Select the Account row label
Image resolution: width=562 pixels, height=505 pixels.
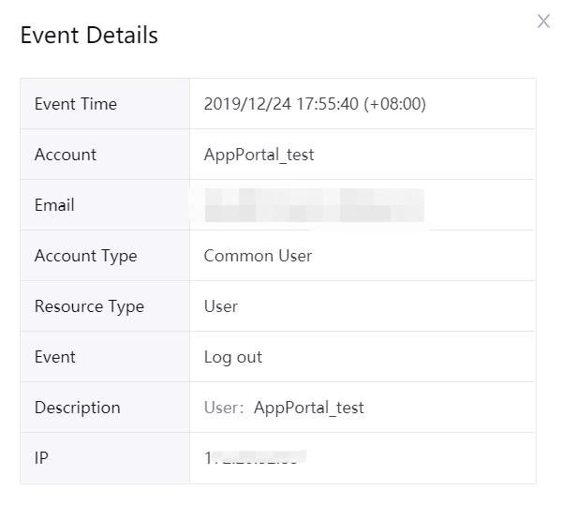pos(65,155)
